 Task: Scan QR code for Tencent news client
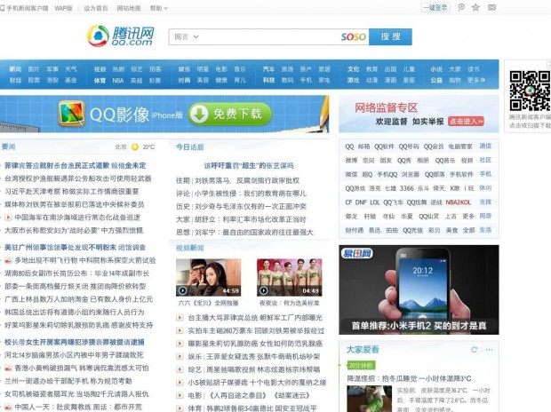(x=530, y=91)
